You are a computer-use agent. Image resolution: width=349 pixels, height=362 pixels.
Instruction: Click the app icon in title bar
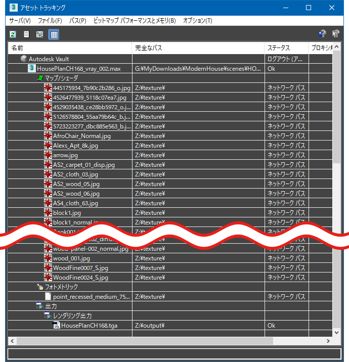pyautogui.click(x=13, y=8)
